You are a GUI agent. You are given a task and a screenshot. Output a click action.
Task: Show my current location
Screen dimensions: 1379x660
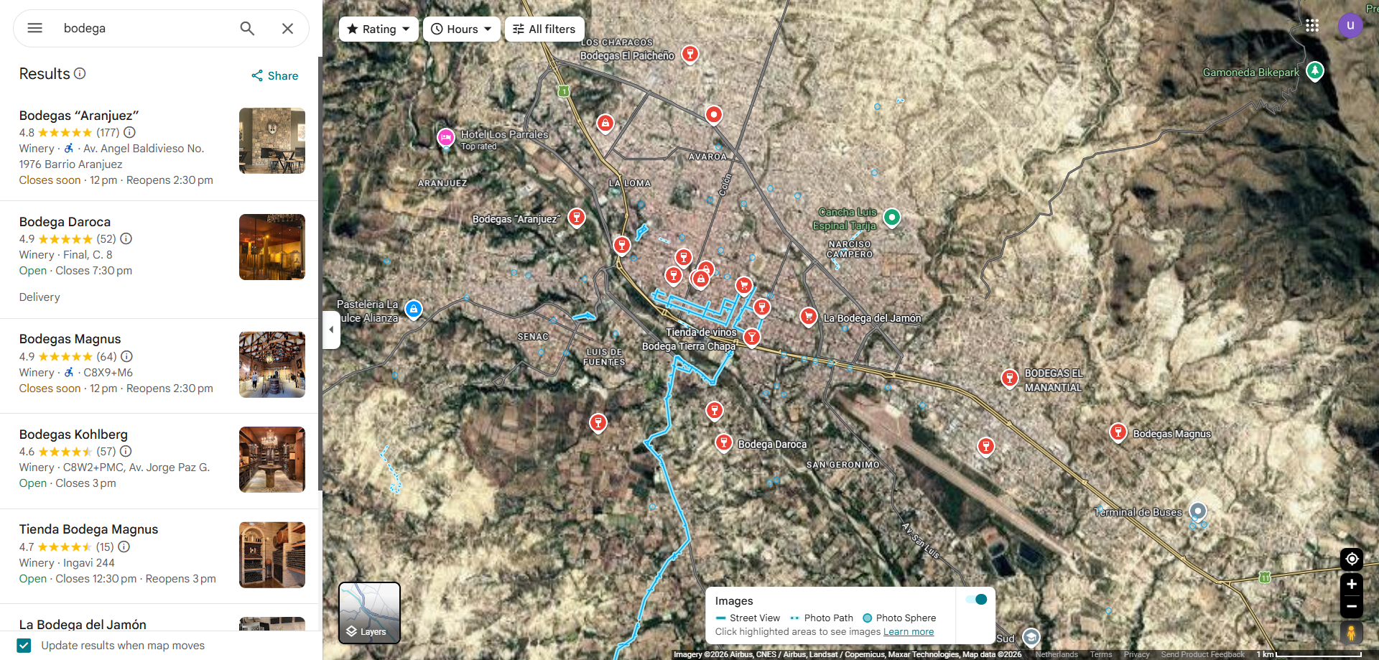pyautogui.click(x=1352, y=559)
